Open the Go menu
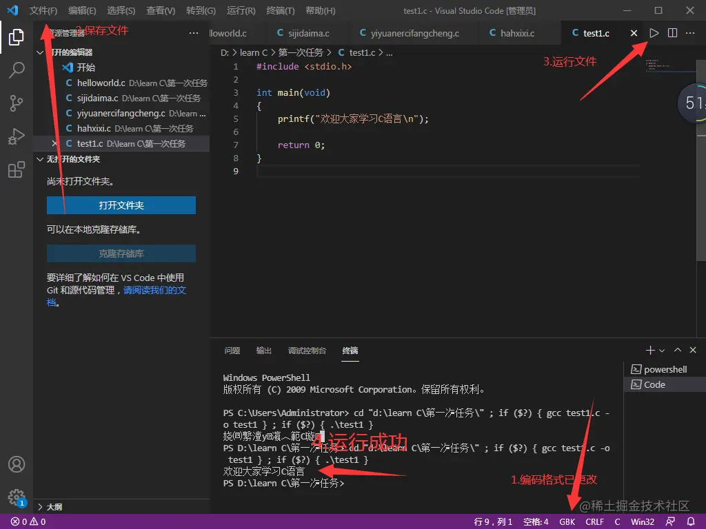 [201, 10]
